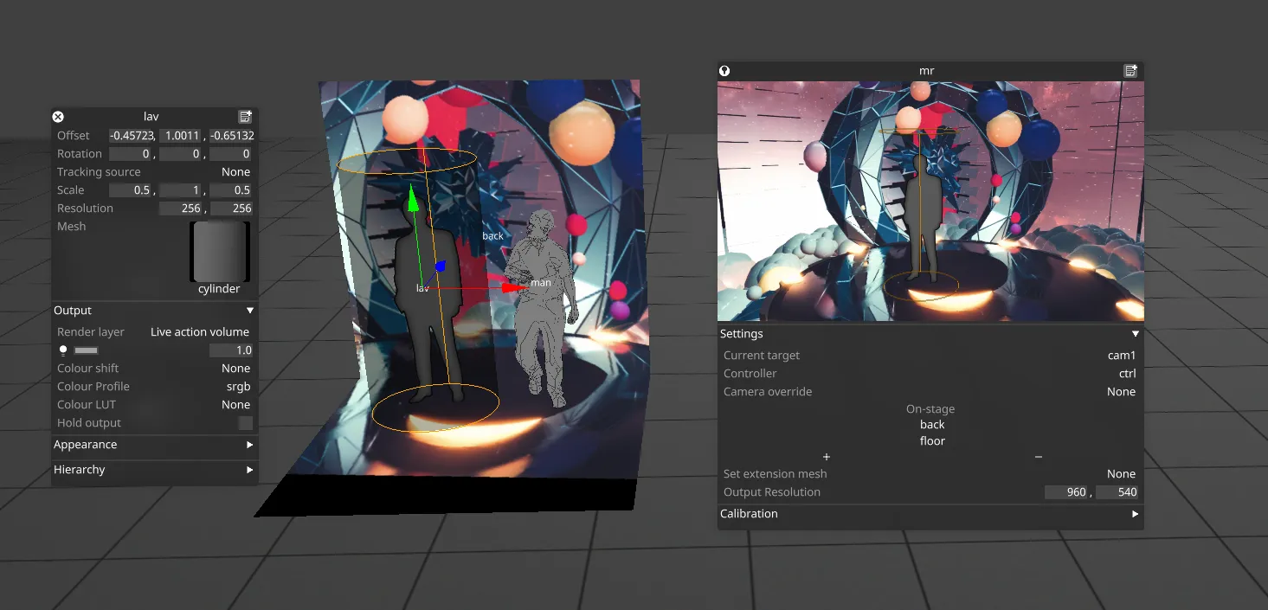Image resolution: width=1268 pixels, height=610 pixels.
Task: Toggle the Hold output checkbox
Action: tap(246, 423)
